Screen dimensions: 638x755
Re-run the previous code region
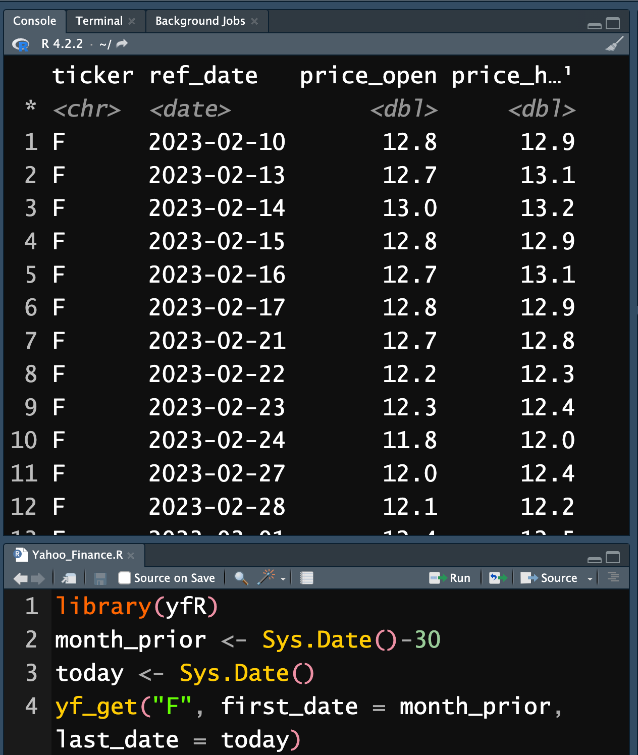pyautogui.click(x=498, y=578)
